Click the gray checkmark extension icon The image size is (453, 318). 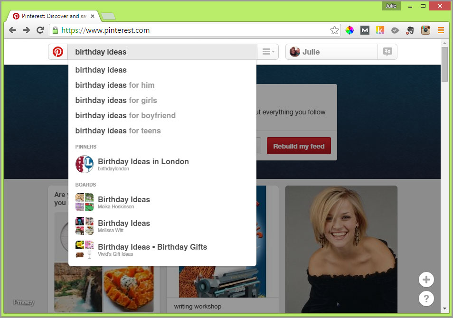point(395,30)
